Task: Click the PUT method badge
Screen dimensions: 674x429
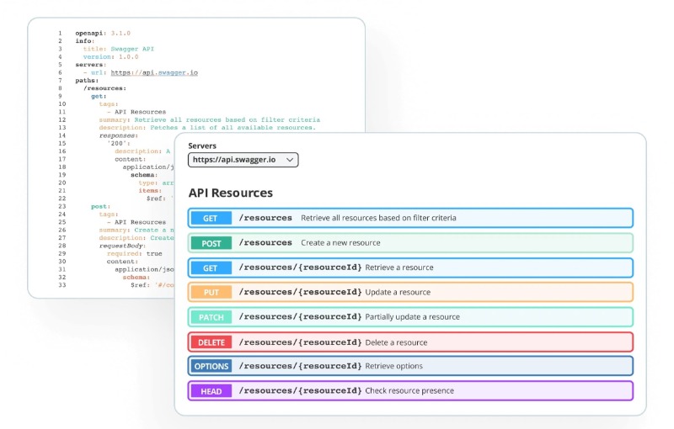Action: pyautogui.click(x=211, y=292)
